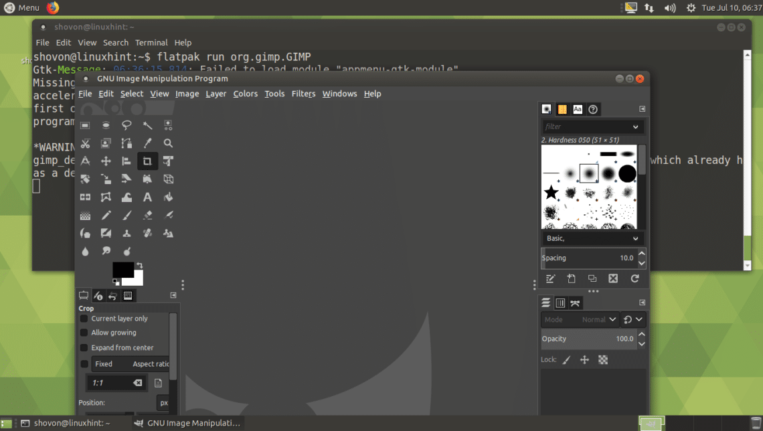Open the Basic brush tag dropdown
The height and width of the screenshot is (431, 763).
[x=636, y=239]
